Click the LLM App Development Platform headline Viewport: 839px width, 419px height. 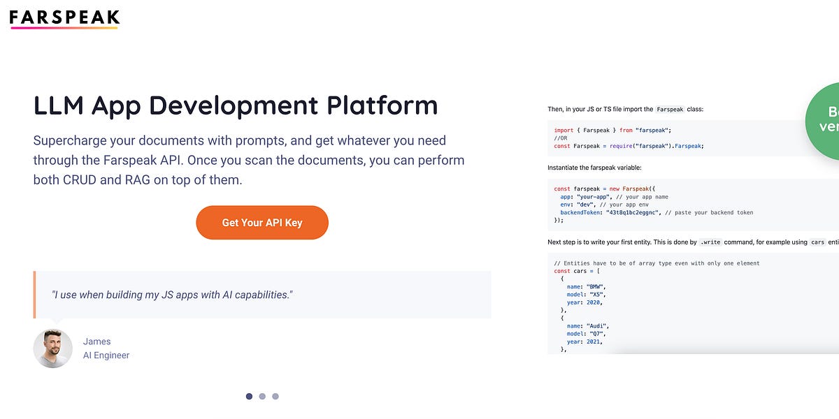pos(236,105)
